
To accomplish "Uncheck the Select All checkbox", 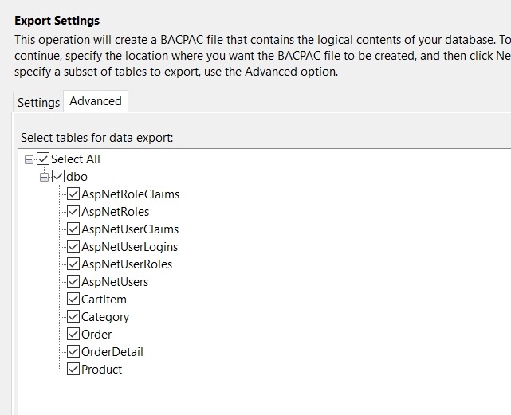I will pos(43,159).
